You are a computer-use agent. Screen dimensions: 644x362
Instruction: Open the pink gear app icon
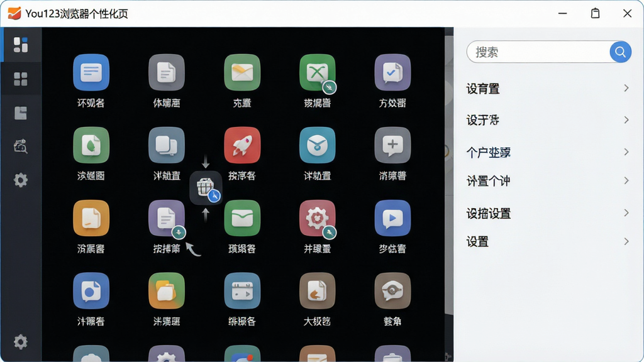[x=317, y=218]
